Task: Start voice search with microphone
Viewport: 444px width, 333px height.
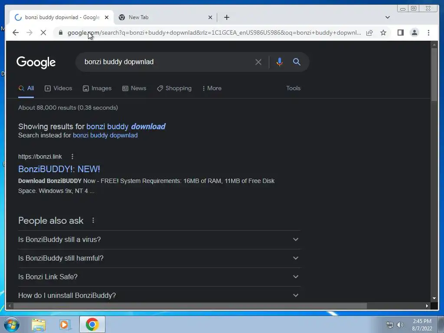Action: (280, 62)
